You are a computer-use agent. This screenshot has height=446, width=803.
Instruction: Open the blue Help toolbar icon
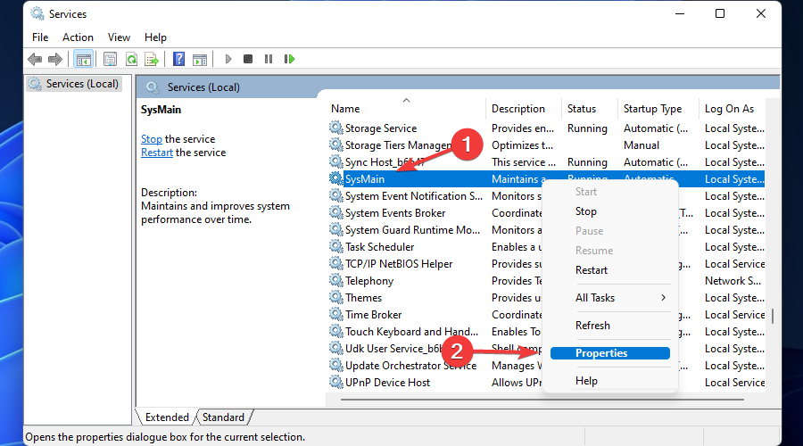[178, 60]
